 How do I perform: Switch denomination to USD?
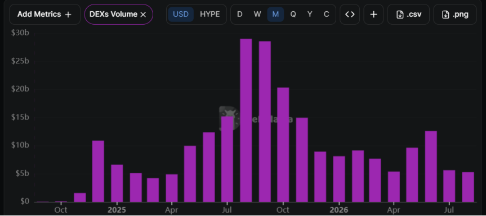coord(181,14)
